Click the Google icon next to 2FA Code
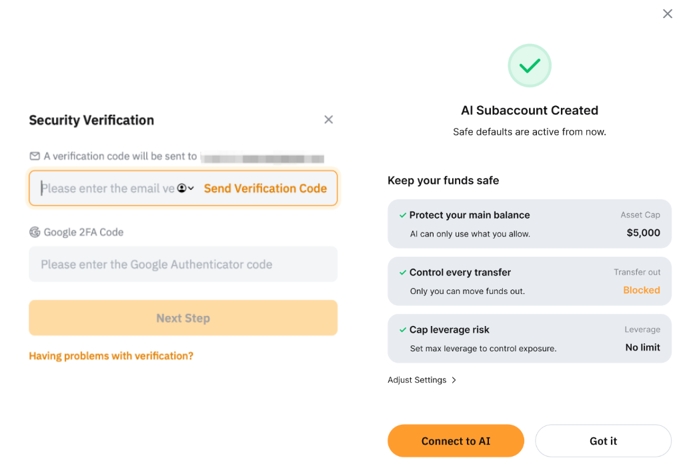685x466 pixels. click(35, 232)
